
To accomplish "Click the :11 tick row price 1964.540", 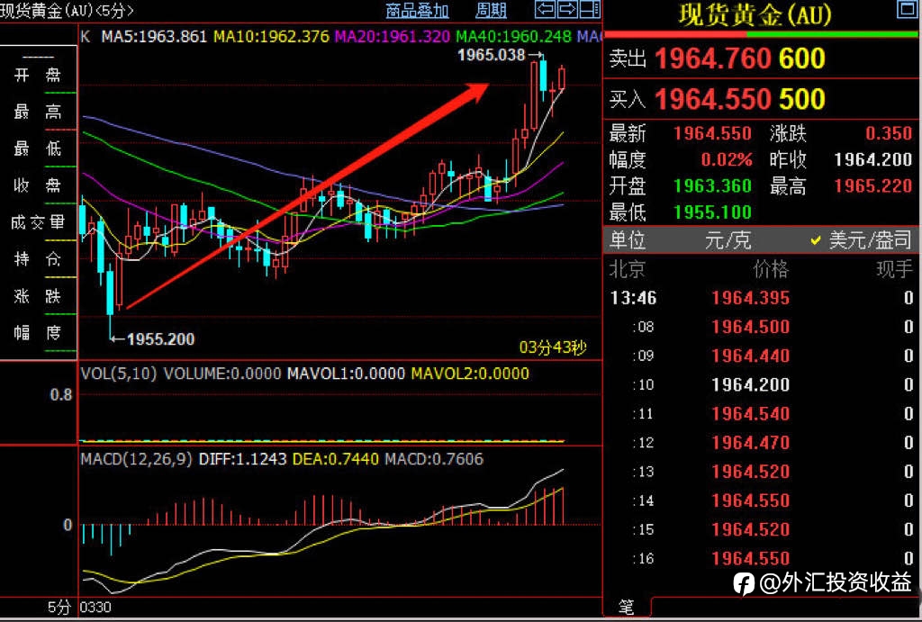I will pos(750,414).
